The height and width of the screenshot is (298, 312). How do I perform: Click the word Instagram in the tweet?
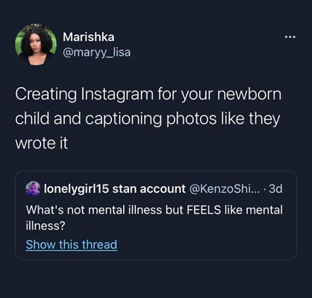(117, 94)
